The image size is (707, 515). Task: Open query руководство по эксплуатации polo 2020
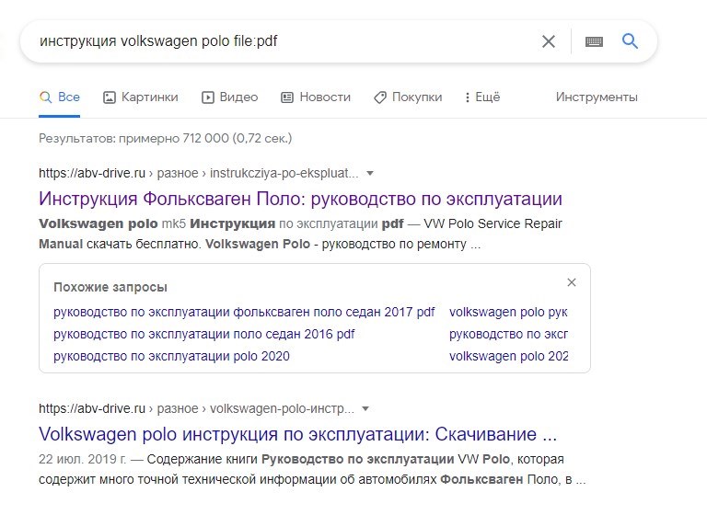pos(171,356)
